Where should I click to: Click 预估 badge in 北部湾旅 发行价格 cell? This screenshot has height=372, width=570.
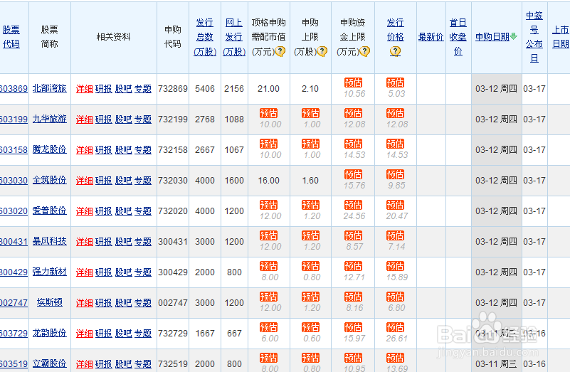395,83
